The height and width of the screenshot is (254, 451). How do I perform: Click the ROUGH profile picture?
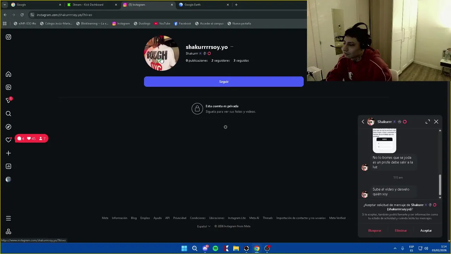(162, 53)
